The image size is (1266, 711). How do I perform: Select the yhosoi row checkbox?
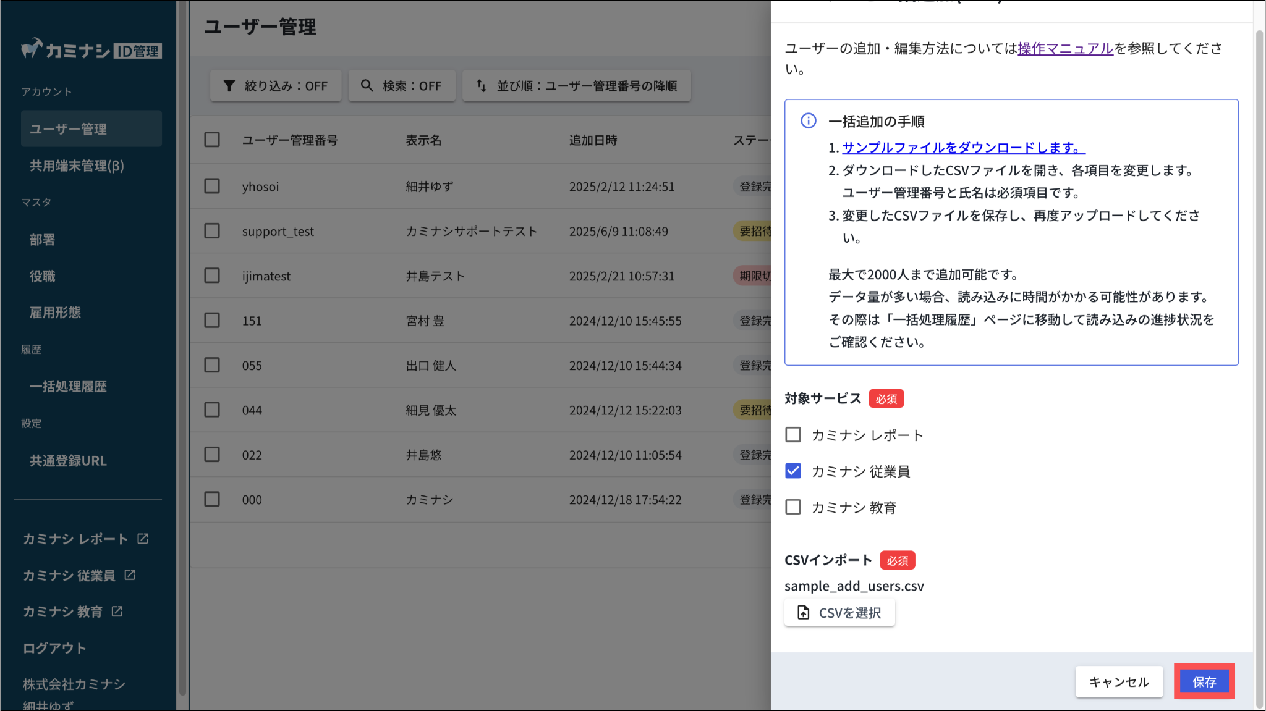212,186
